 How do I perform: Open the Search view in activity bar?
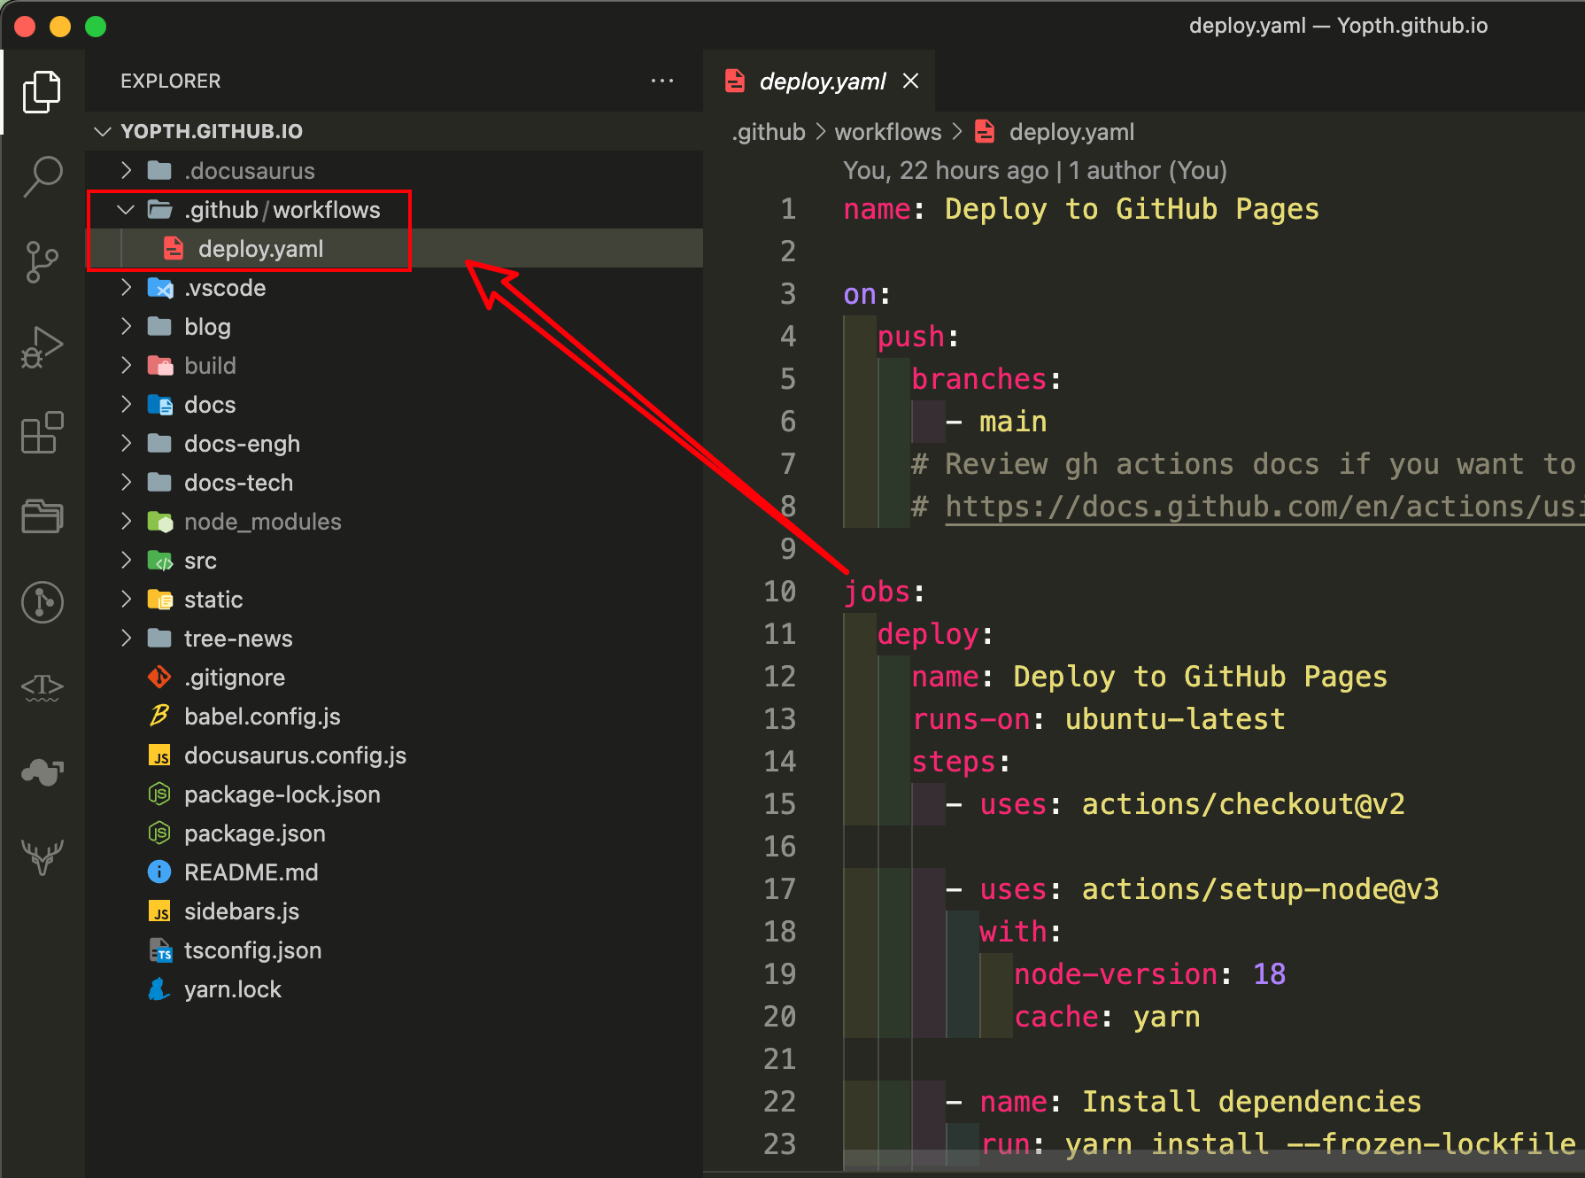(x=42, y=176)
